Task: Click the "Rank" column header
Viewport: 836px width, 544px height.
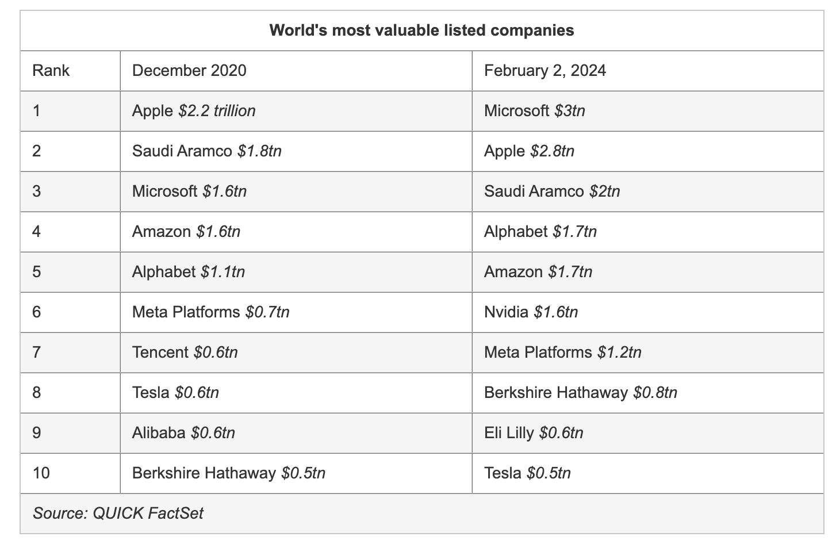Action: pos(51,71)
